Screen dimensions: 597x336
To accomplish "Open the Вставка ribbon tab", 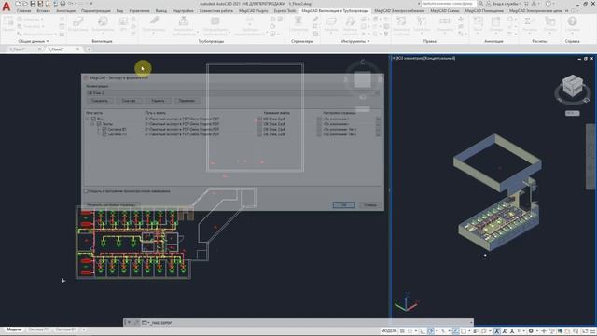I will (44, 11).
